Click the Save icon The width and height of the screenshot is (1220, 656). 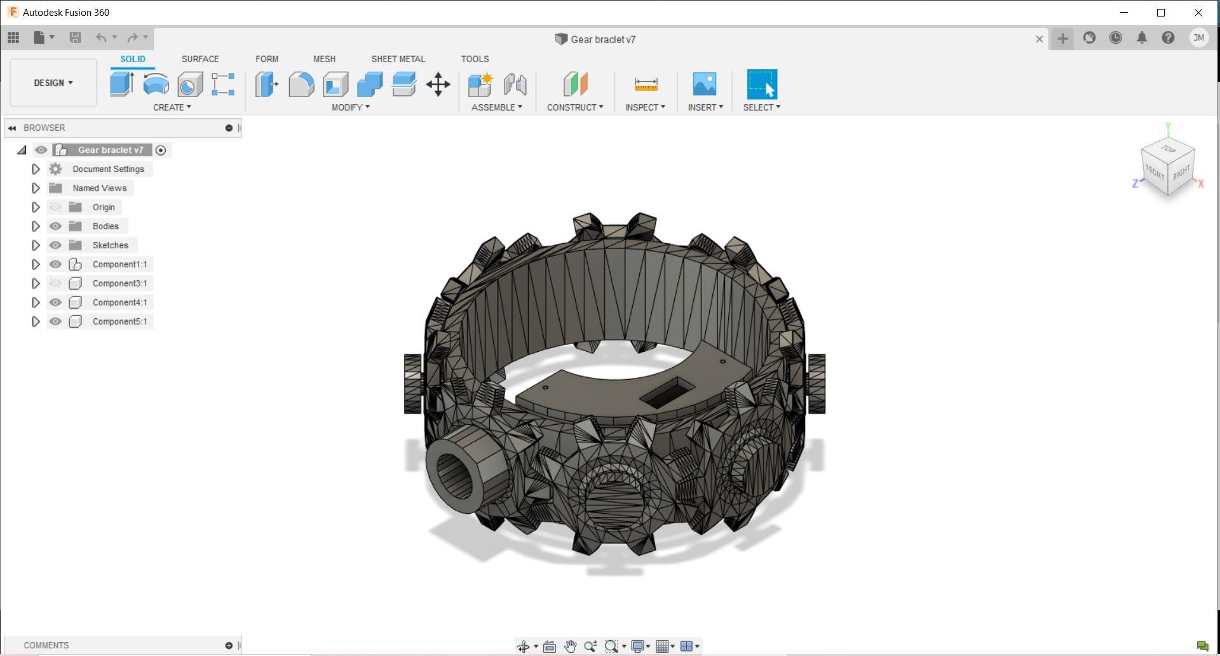[75, 37]
